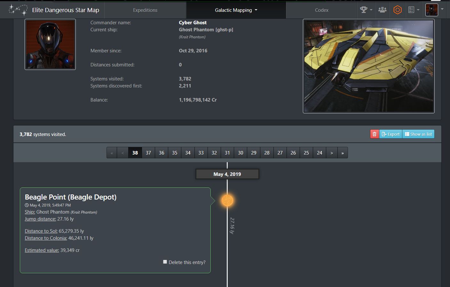The height and width of the screenshot is (287, 450).
Task: Go to page 25 of visited systems
Action: pos(306,153)
